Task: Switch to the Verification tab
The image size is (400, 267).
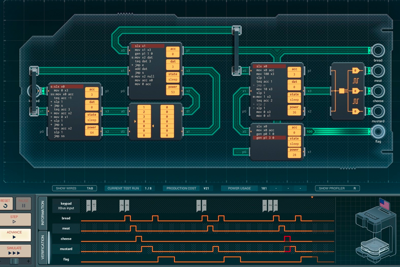Action: coord(43,247)
